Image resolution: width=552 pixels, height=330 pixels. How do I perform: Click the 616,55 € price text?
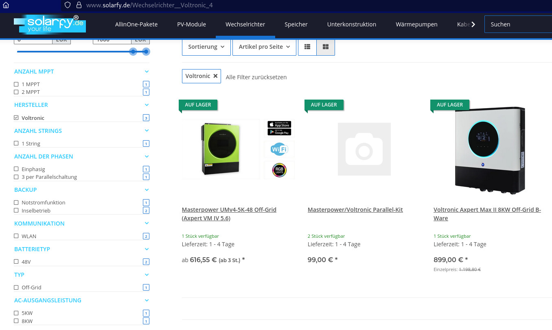pos(203,260)
